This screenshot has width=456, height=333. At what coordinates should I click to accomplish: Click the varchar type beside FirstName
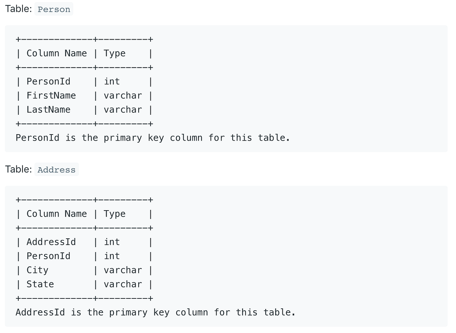[123, 95]
